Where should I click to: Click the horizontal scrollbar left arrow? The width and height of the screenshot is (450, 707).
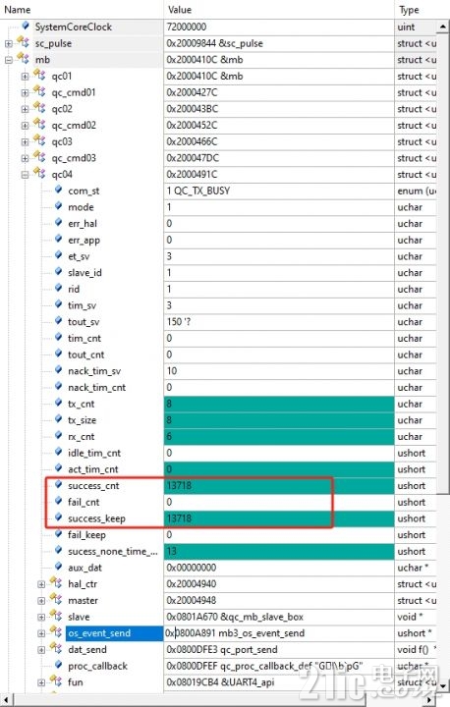(6, 700)
